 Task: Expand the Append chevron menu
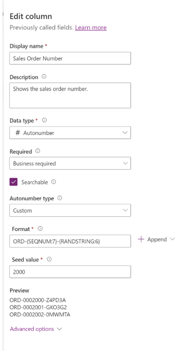tap(172, 239)
